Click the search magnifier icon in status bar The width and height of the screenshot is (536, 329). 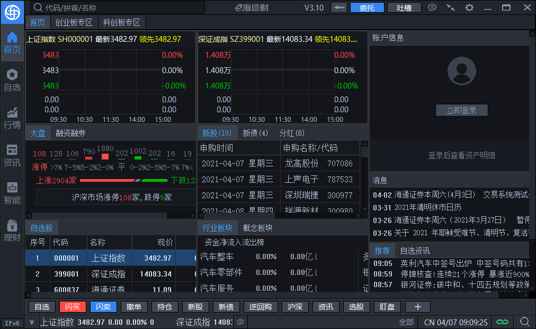524,322
